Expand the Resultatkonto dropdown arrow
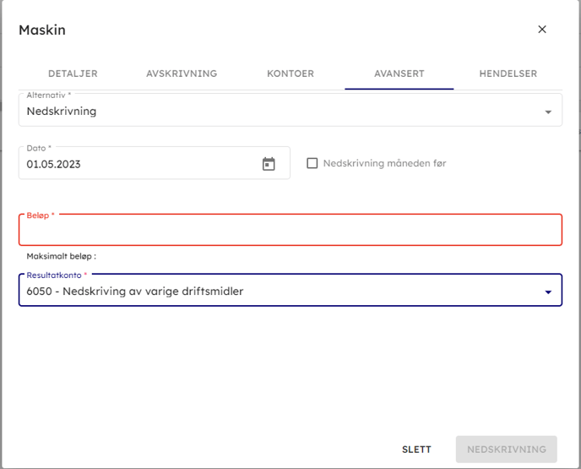This screenshot has width=581, height=469. click(x=548, y=292)
